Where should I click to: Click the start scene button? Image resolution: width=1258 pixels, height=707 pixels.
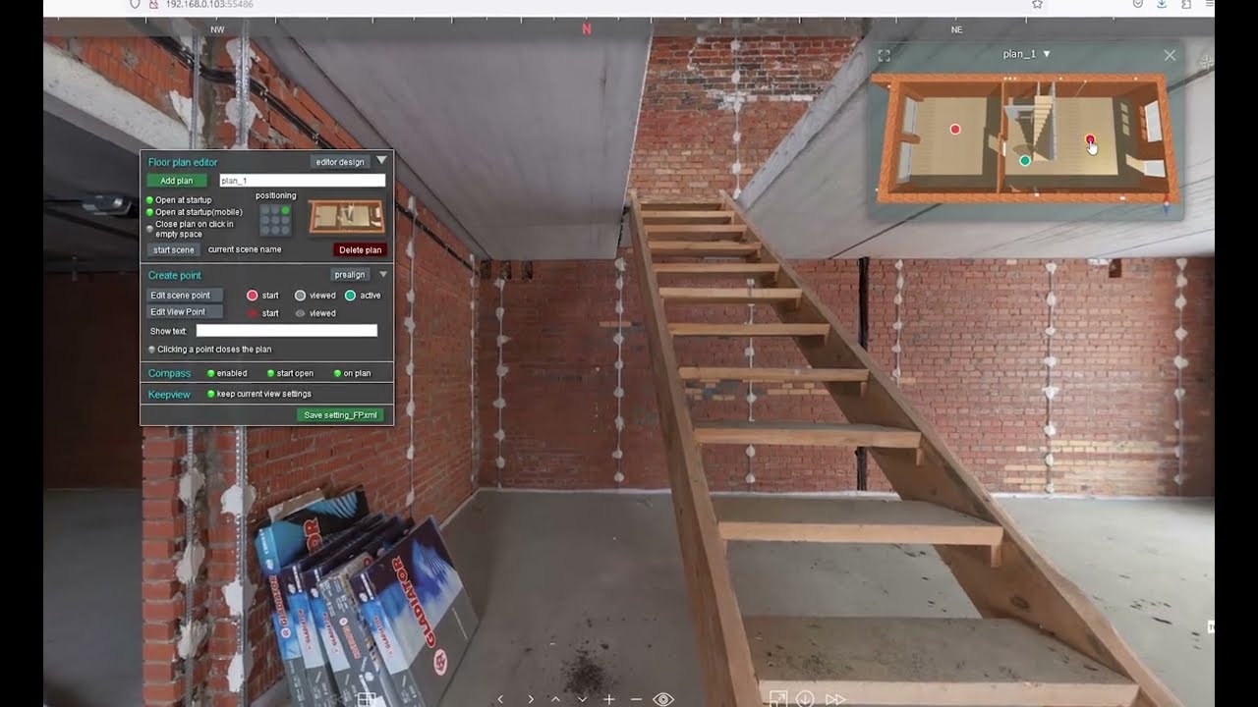click(x=174, y=250)
